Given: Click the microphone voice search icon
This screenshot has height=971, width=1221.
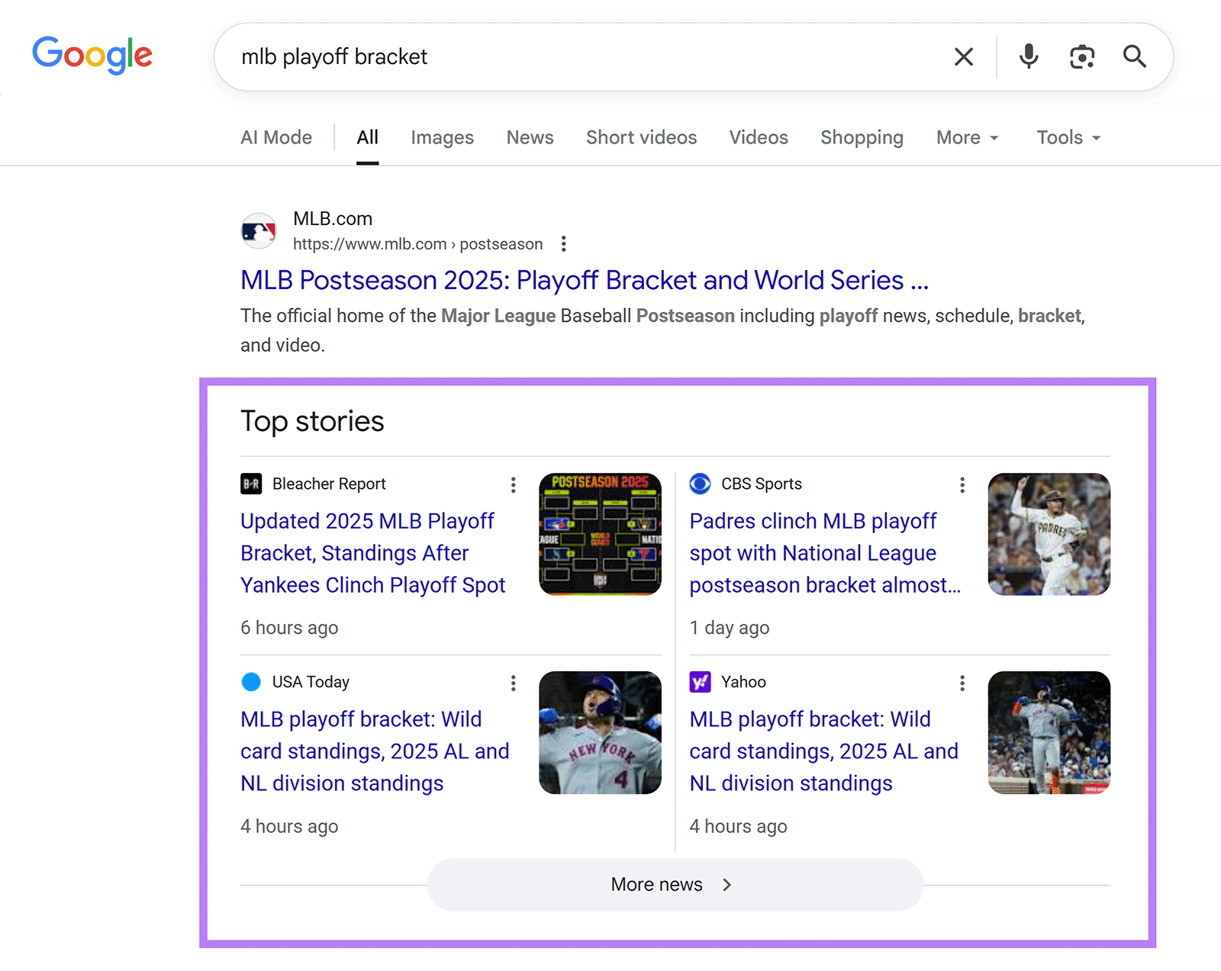Looking at the screenshot, I should pos(1028,56).
